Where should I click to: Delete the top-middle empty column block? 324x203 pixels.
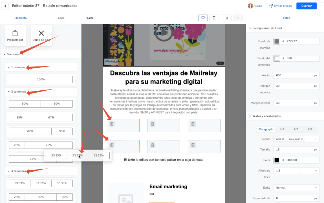[x=153, y=124]
